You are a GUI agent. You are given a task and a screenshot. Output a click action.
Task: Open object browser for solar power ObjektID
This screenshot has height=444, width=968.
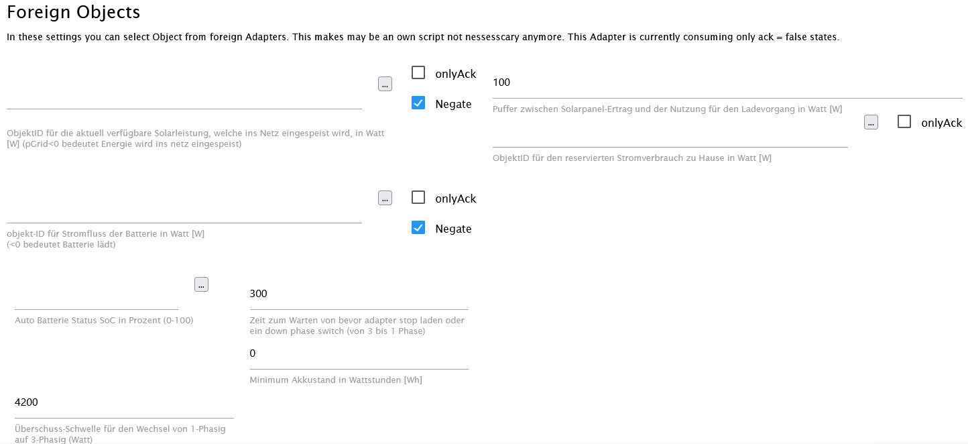click(x=385, y=84)
